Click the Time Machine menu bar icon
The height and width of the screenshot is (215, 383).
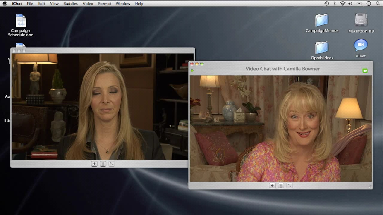(x=326, y=4)
